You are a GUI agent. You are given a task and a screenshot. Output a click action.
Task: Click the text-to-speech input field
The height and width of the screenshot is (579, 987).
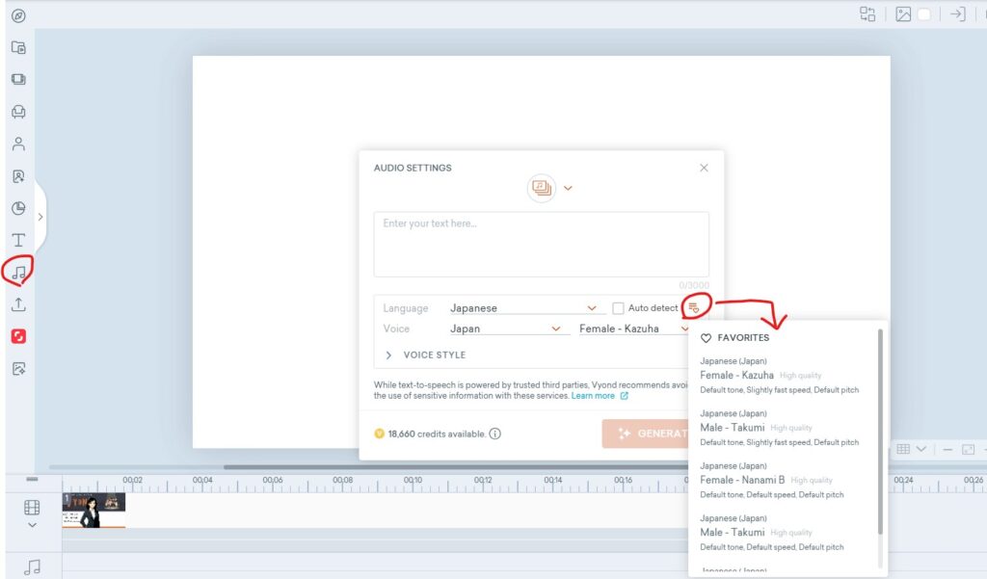[x=541, y=244]
